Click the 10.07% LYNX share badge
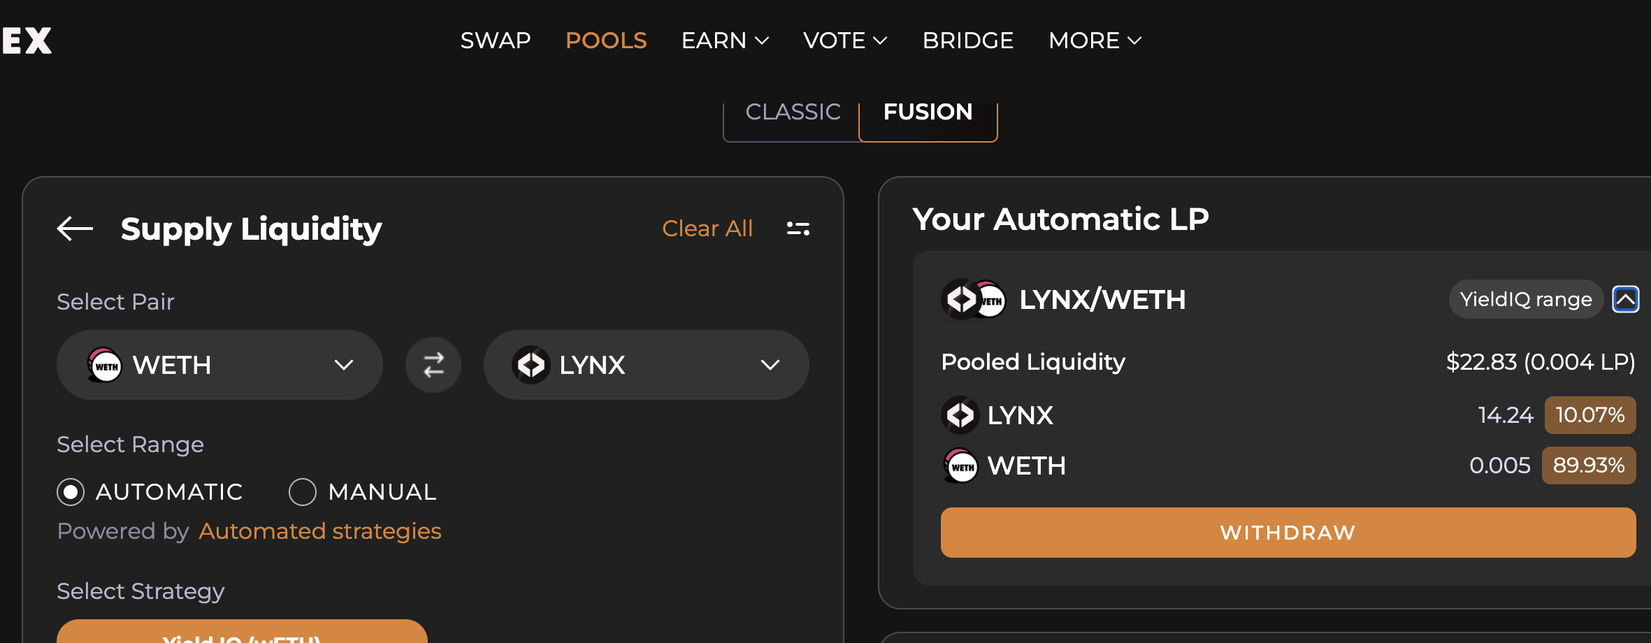The height and width of the screenshot is (643, 1651). [1590, 415]
